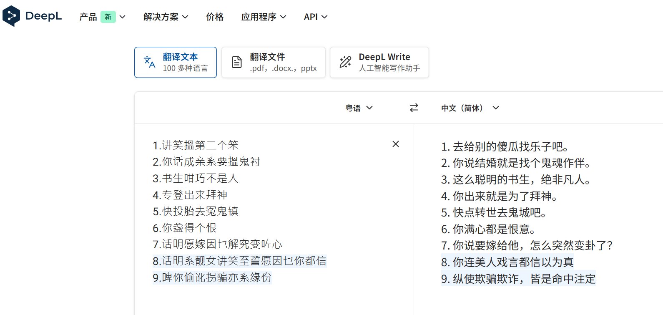This screenshot has height=315, width=663.
Task: Open the 粤语 source language dropdown
Action: (359, 108)
